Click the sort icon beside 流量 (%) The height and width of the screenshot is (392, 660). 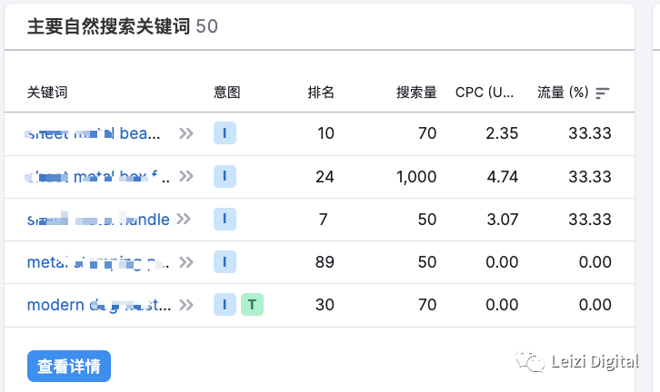pyautogui.click(x=603, y=93)
